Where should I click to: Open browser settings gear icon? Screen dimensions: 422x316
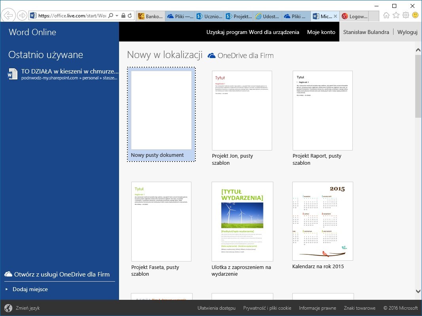coord(405,15)
